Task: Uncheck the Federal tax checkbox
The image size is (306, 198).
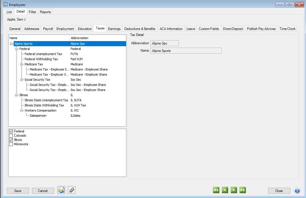Action: (x=11, y=131)
